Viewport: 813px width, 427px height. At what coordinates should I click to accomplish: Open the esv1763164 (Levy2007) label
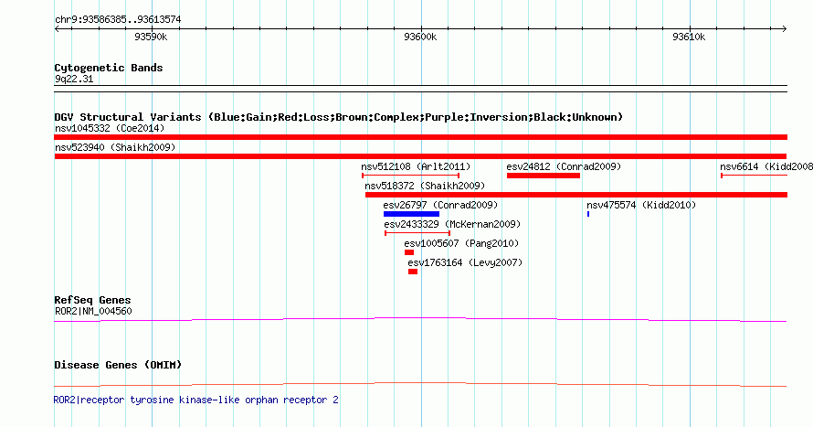465,262
